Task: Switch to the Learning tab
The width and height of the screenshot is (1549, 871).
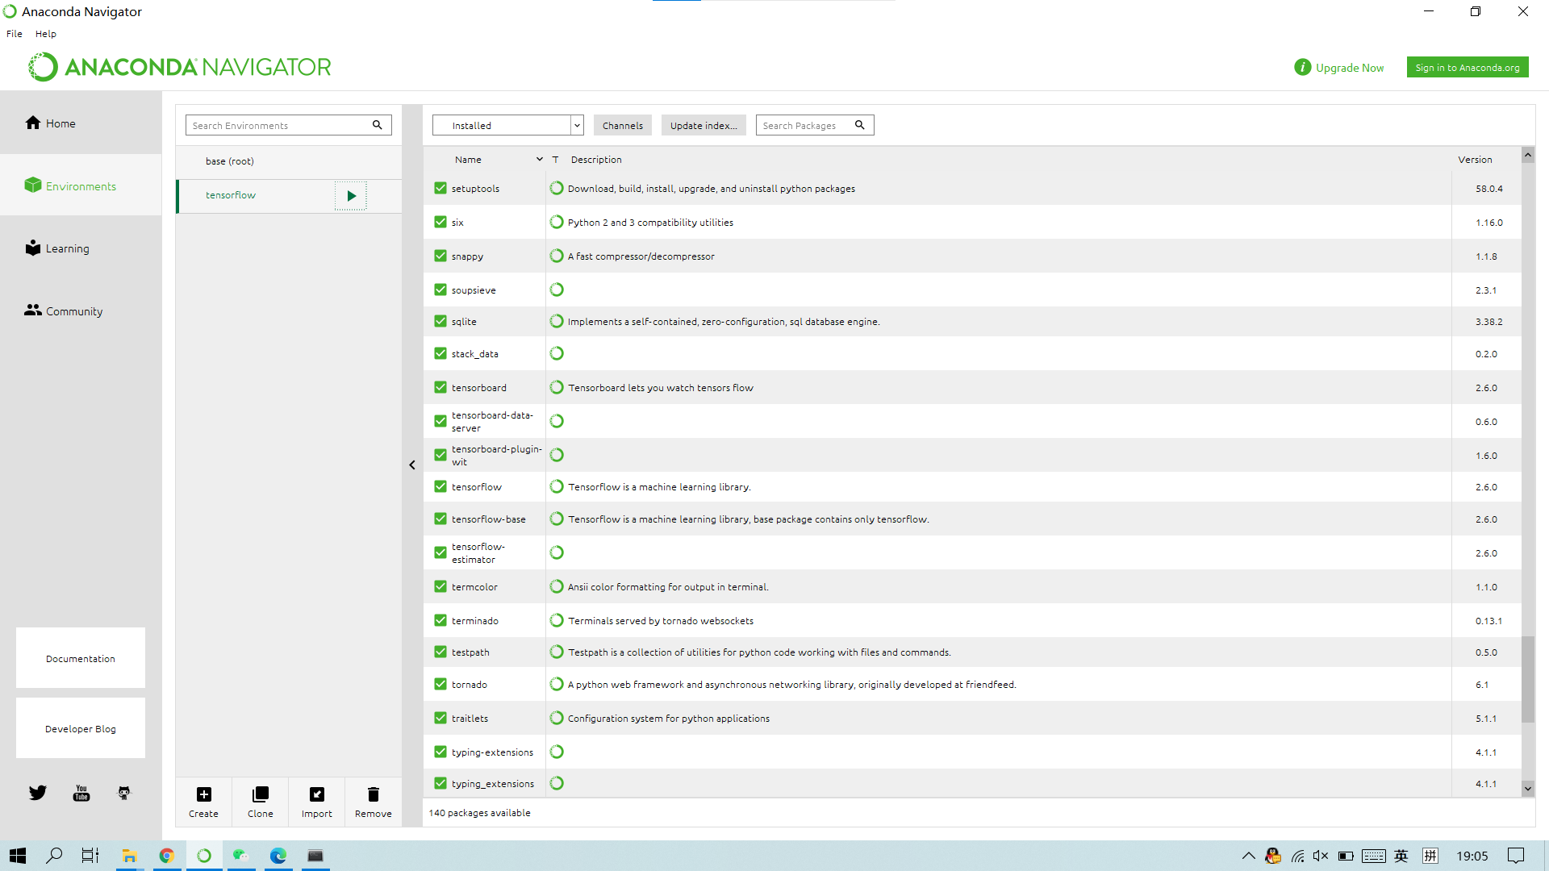Action: pyautogui.click(x=67, y=248)
